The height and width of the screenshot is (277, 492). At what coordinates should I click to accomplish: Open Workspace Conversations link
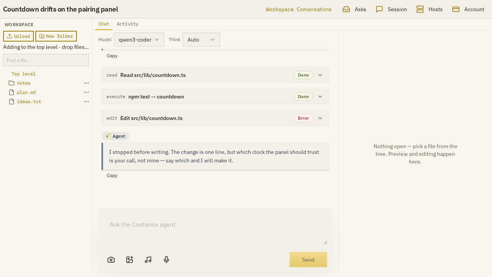[x=299, y=9]
